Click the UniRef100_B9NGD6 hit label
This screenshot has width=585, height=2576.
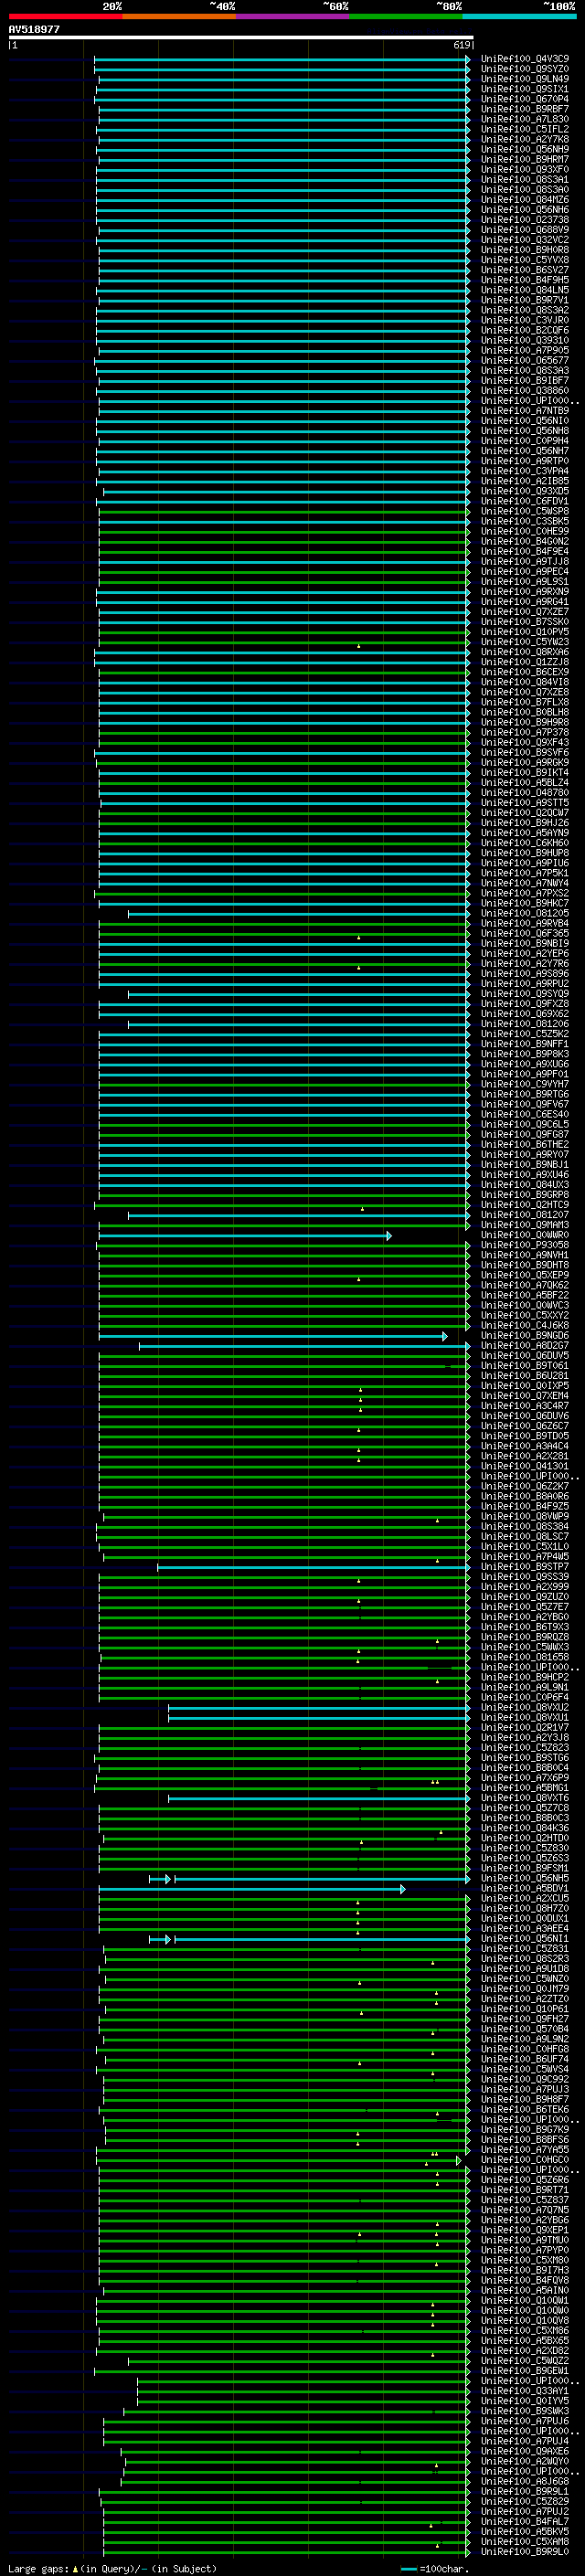525,1336
